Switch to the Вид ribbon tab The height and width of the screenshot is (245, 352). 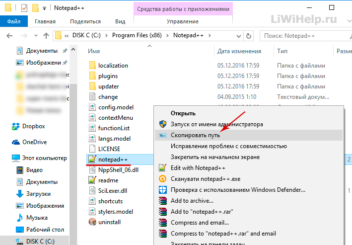pos(120,21)
